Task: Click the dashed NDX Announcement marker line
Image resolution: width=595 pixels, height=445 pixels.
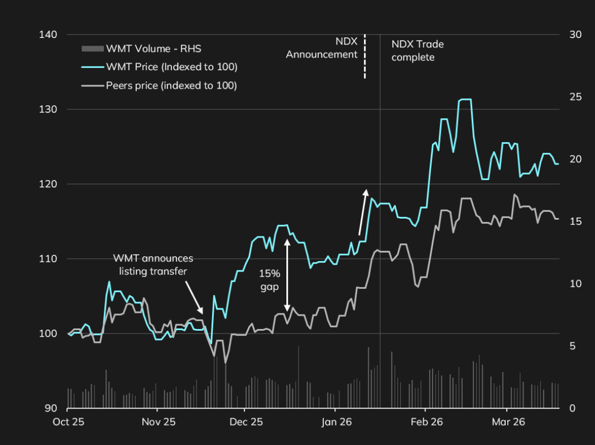Action: [x=364, y=56]
